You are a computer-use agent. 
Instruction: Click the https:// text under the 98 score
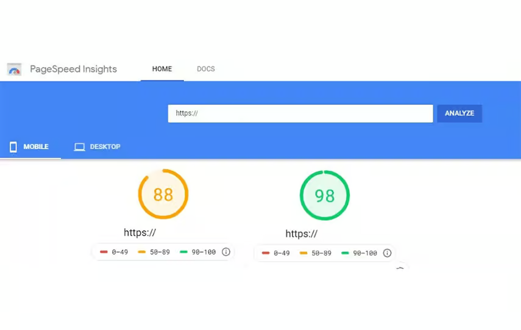pyautogui.click(x=302, y=234)
